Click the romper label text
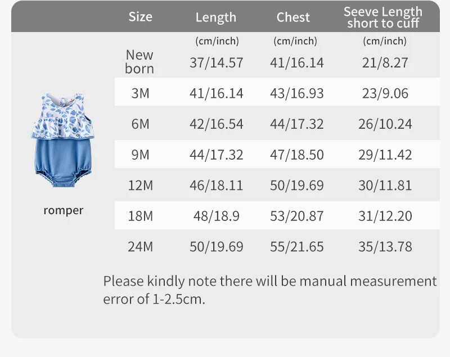This screenshot has width=450, height=357. point(63,210)
